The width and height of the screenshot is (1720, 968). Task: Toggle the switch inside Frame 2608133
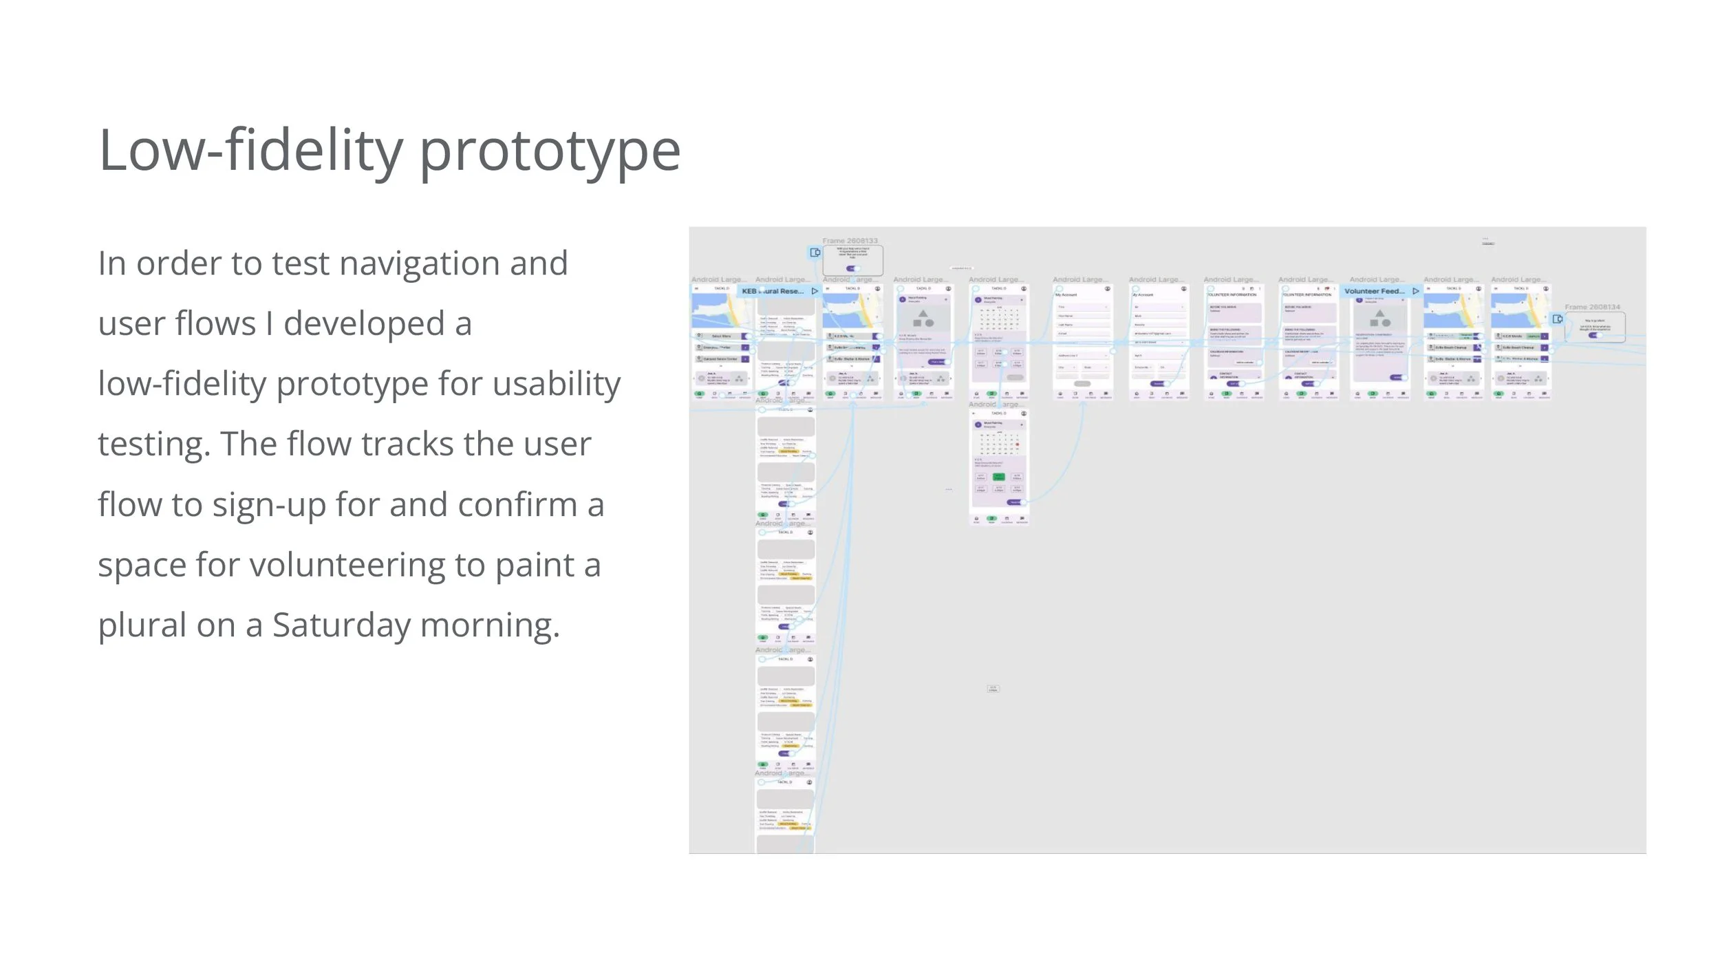coord(852,268)
